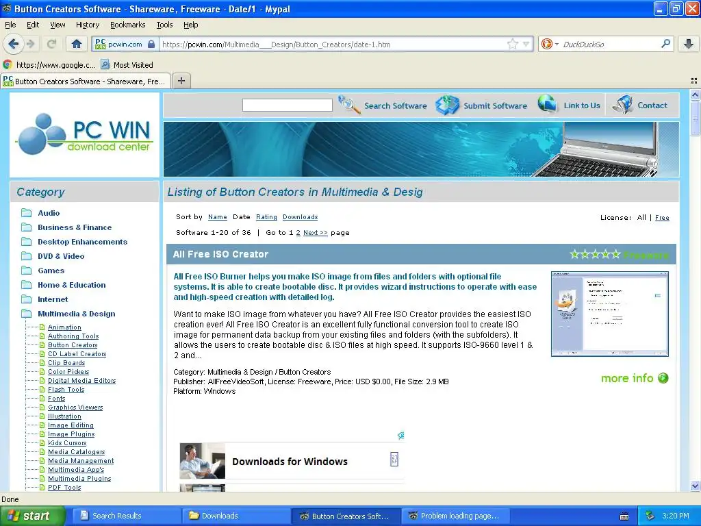Reload the page with the refresh icon

point(51,44)
